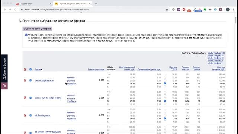This screenshot has height=134, width=238.
Task: Open the first extension icon after the star
Action: 173,9
